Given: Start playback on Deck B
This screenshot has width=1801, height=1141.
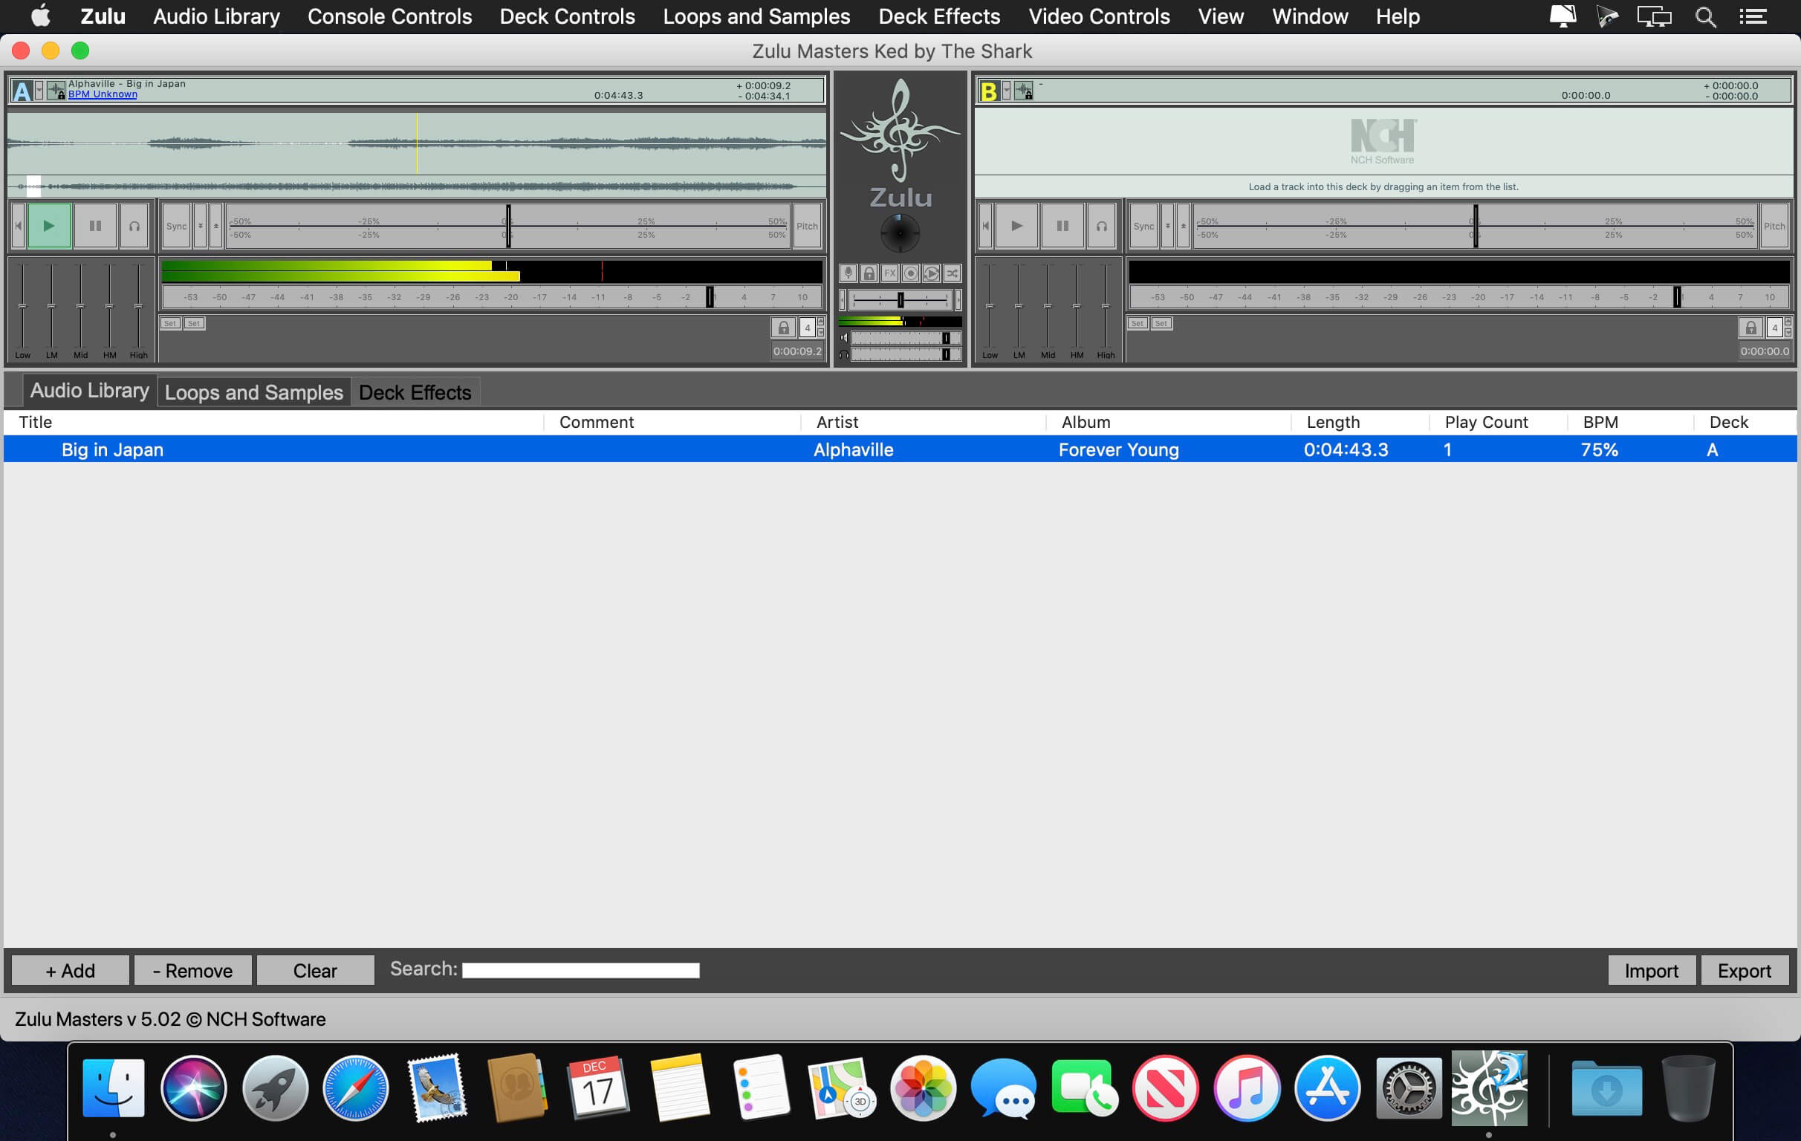Looking at the screenshot, I should pyautogui.click(x=1016, y=225).
